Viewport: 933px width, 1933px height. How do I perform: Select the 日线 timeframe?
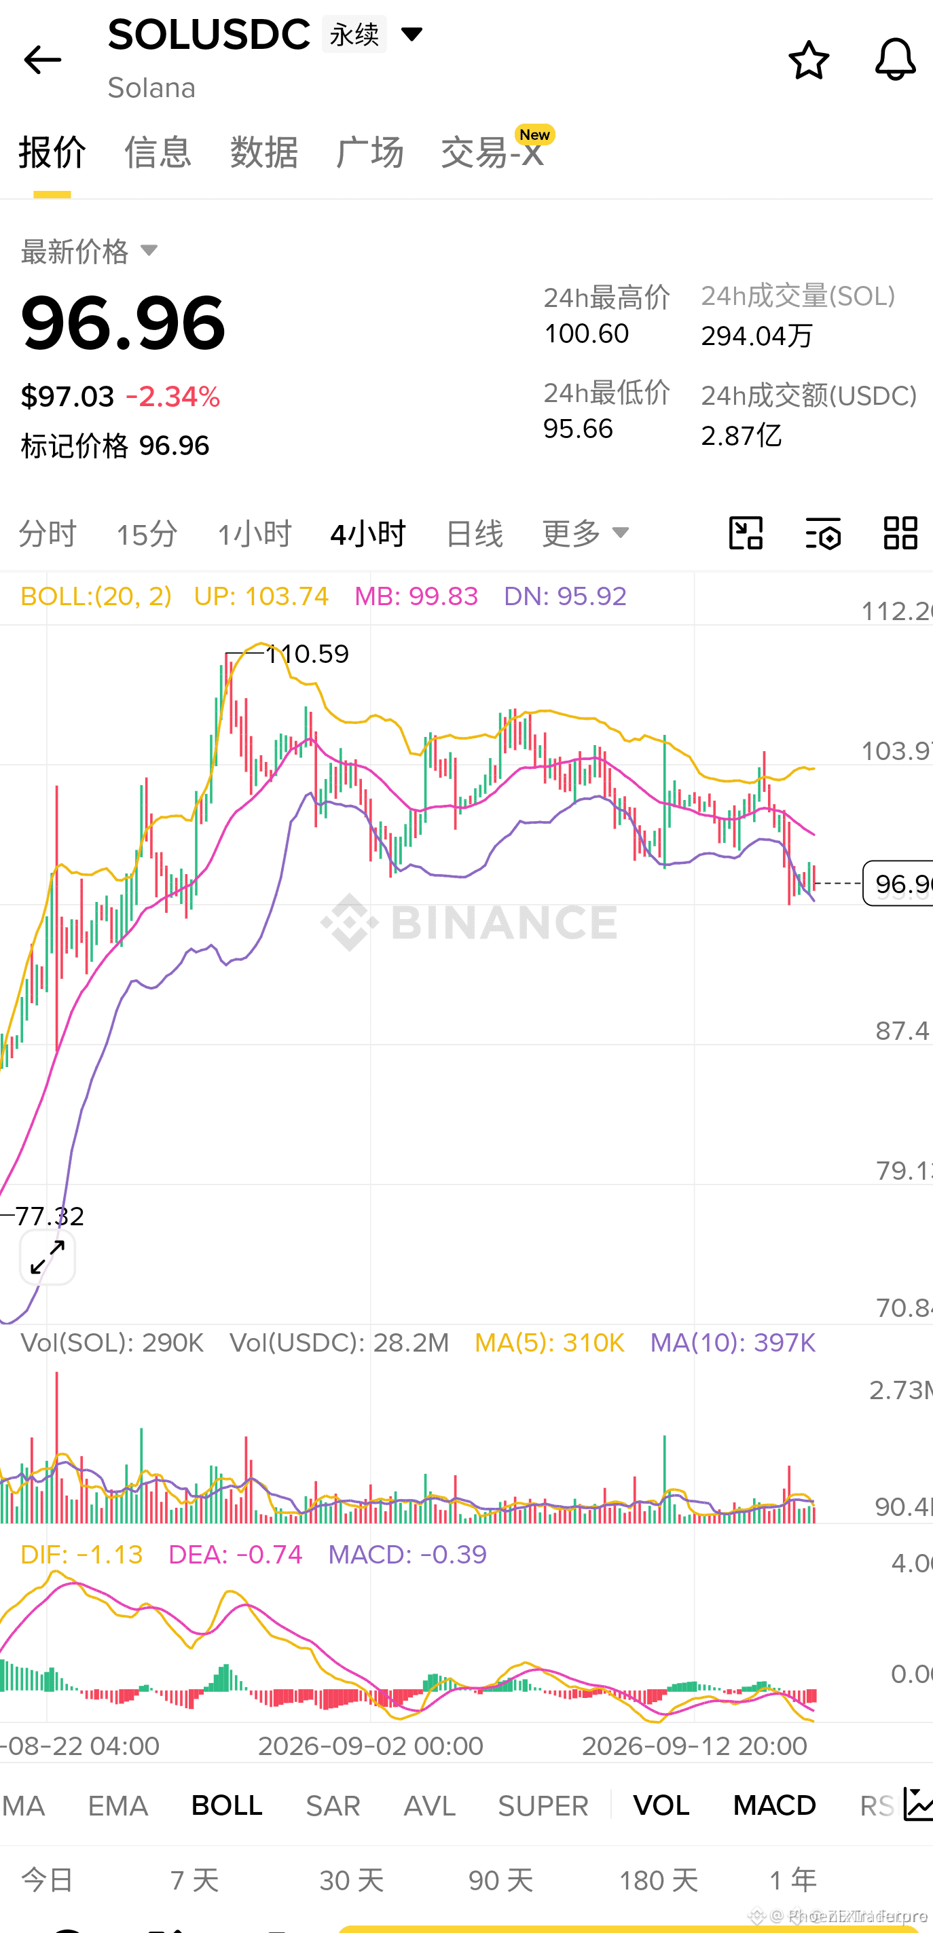click(x=474, y=535)
